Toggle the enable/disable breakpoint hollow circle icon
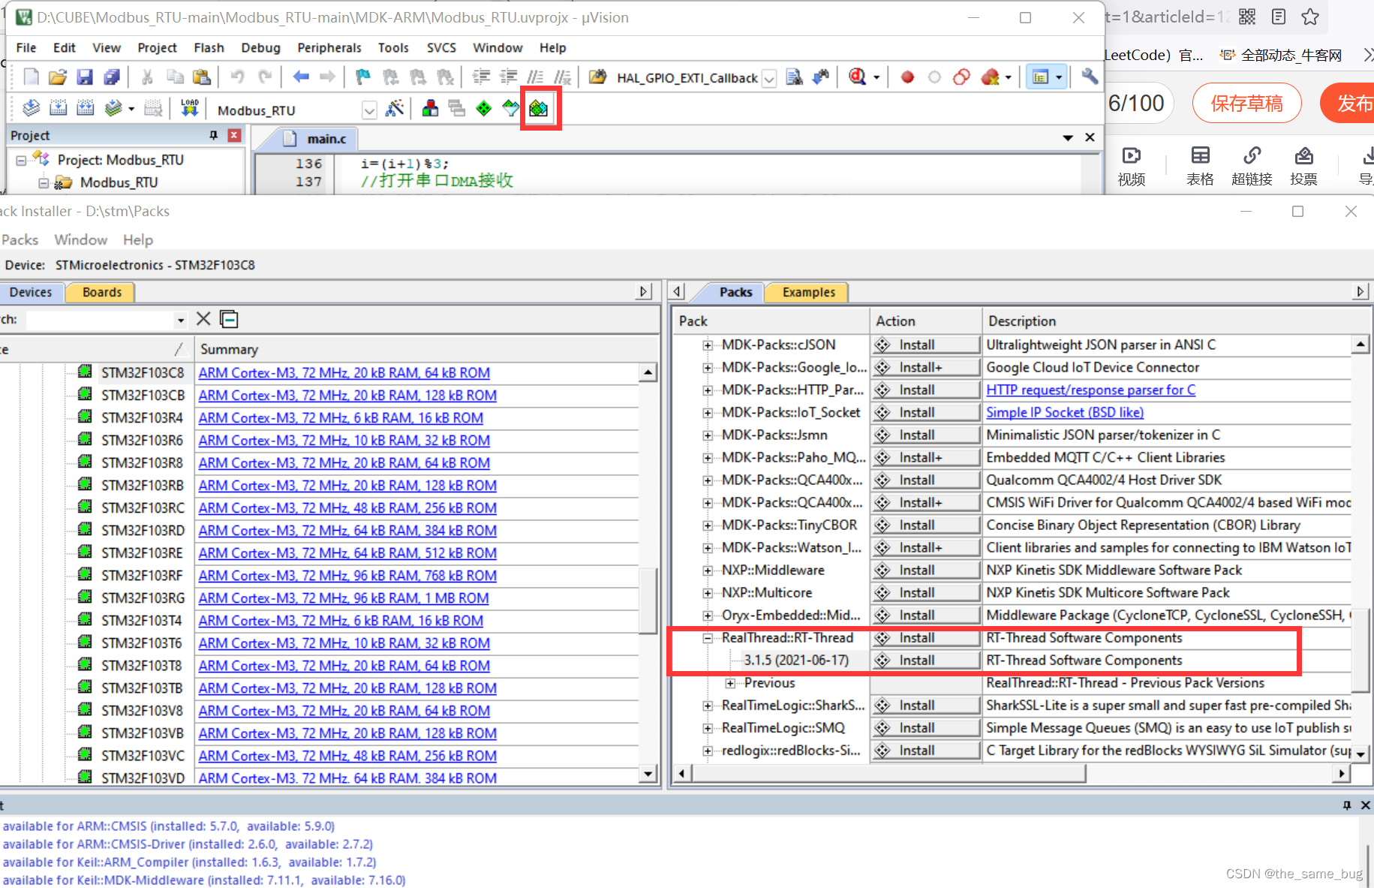The height and width of the screenshot is (888, 1374). tap(934, 77)
